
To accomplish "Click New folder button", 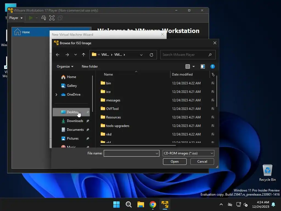I will (x=90, y=66).
